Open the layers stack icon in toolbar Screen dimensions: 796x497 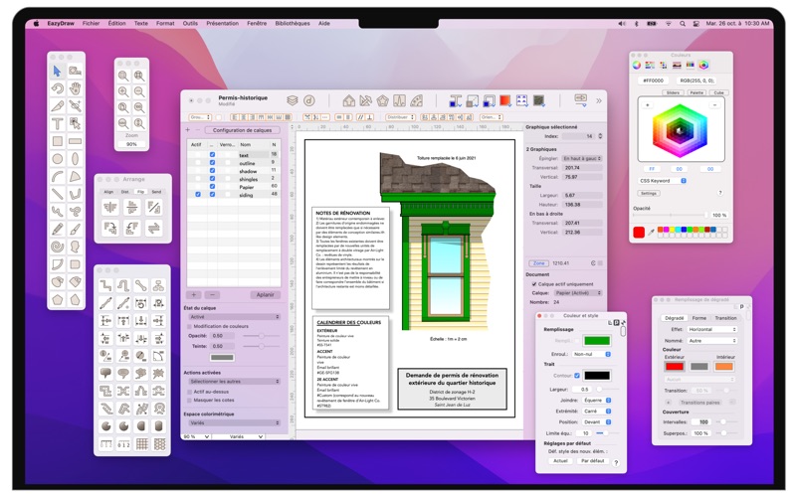coord(292,100)
